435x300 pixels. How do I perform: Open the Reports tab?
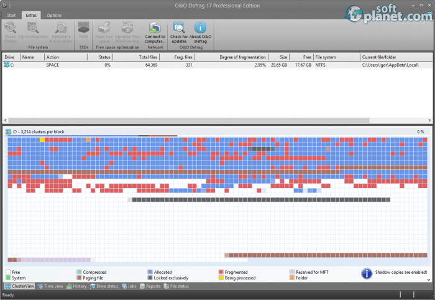(150, 286)
